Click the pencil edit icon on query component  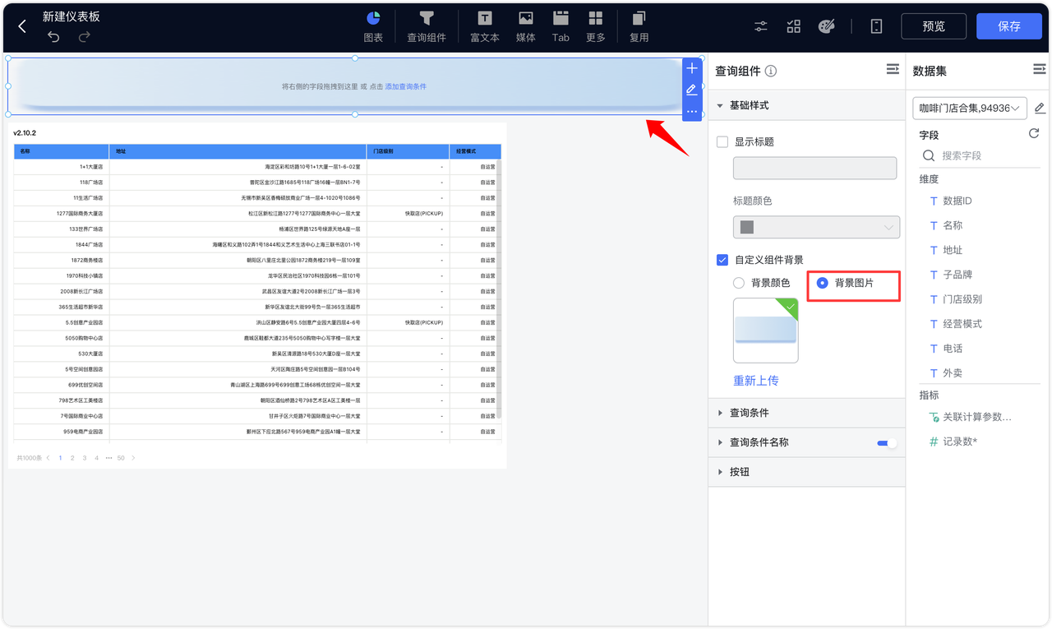692,90
